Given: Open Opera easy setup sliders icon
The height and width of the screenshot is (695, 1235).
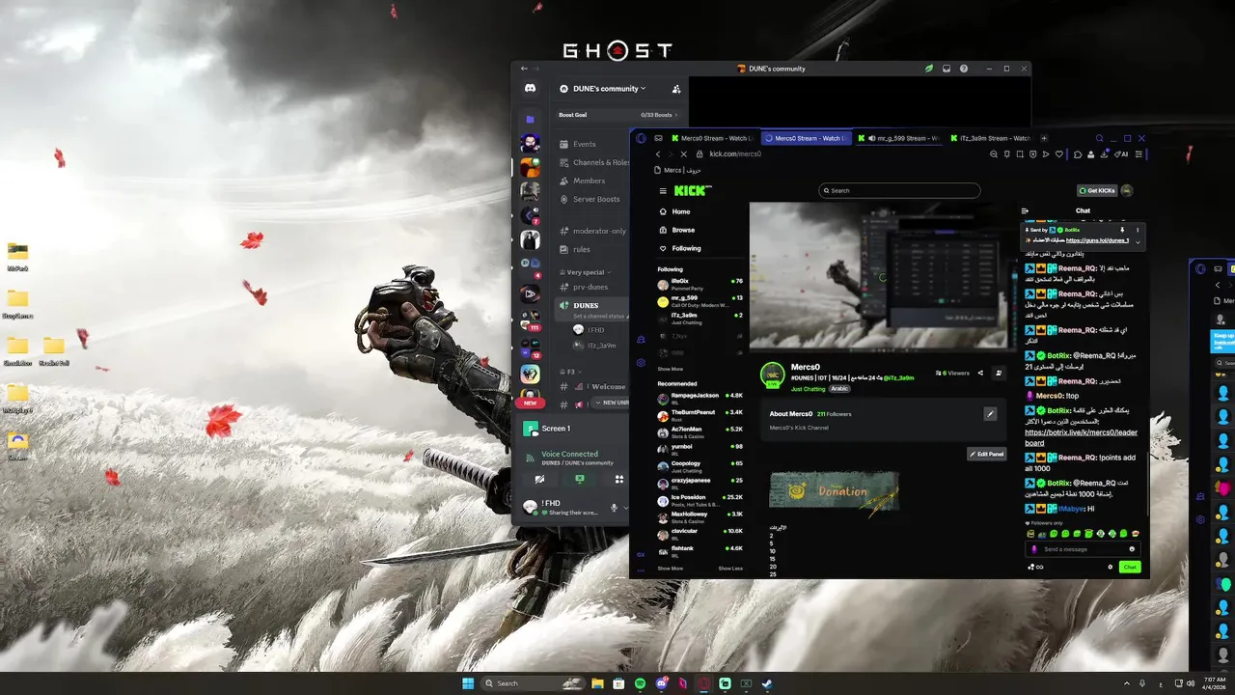Looking at the screenshot, I should coord(1139,153).
